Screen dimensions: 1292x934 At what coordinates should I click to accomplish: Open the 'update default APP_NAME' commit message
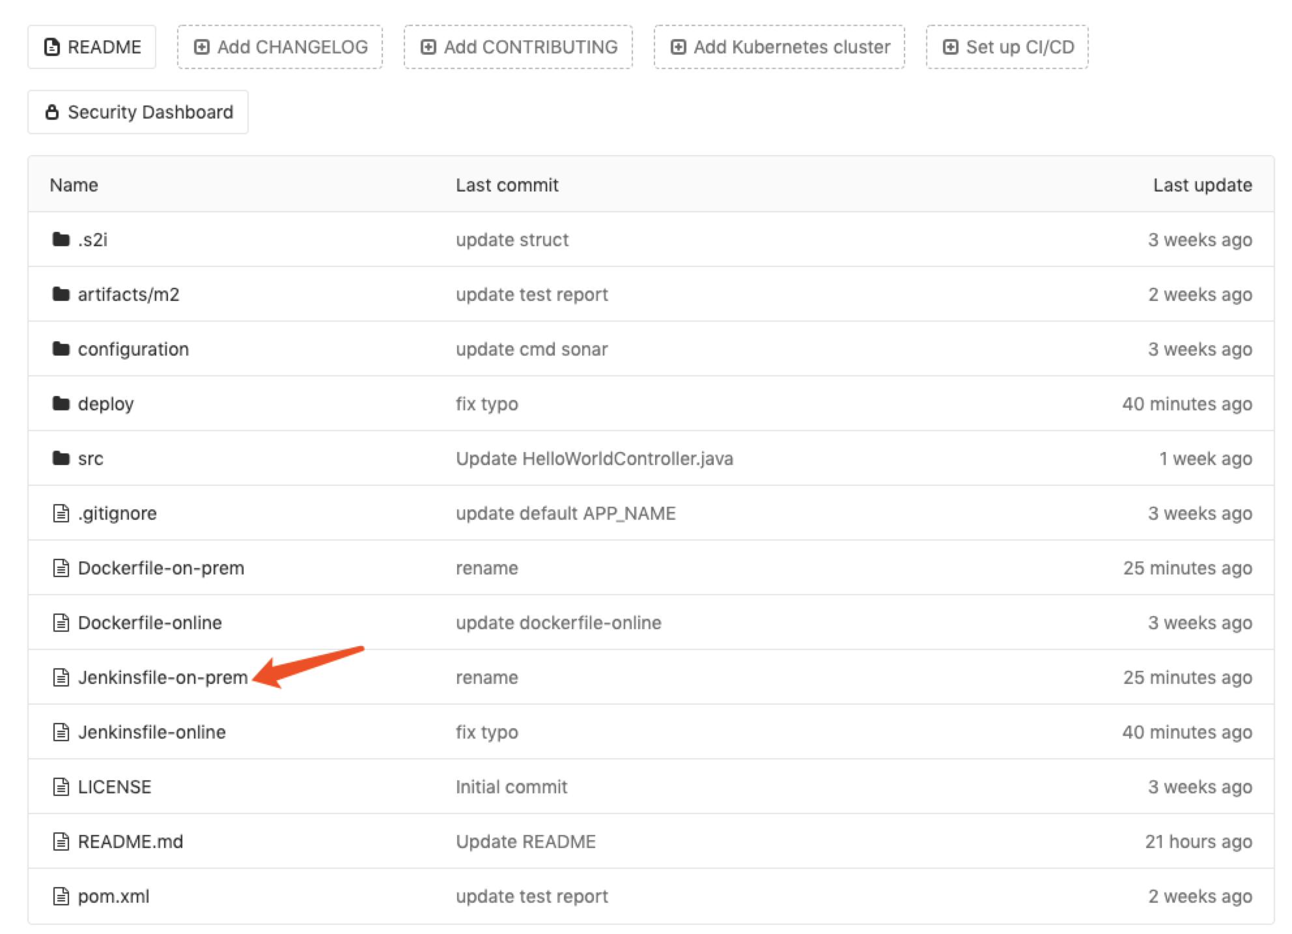click(565, 513)
